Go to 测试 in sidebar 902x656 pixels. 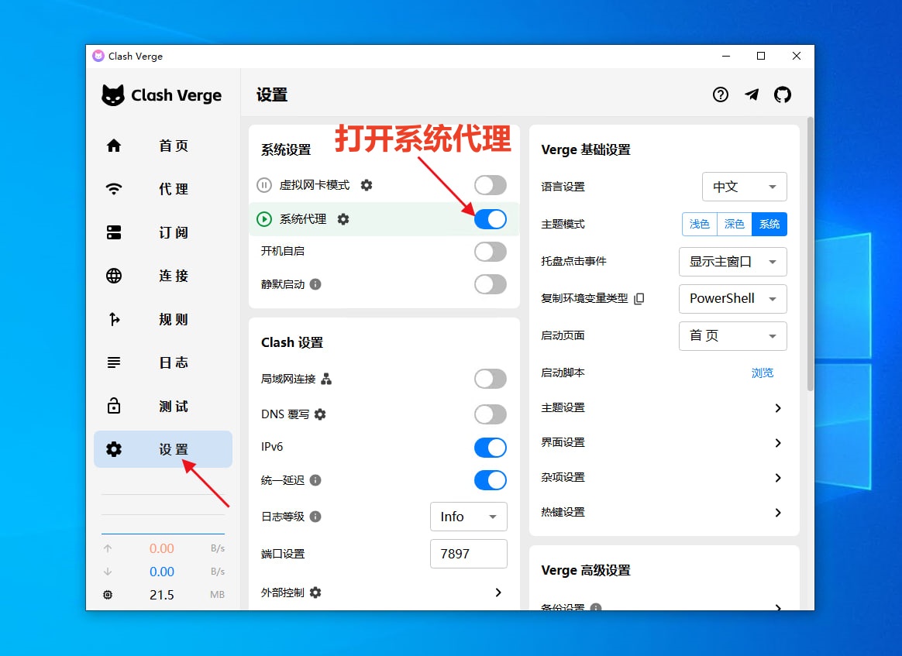pyautogui.click(x=163, y=406)
